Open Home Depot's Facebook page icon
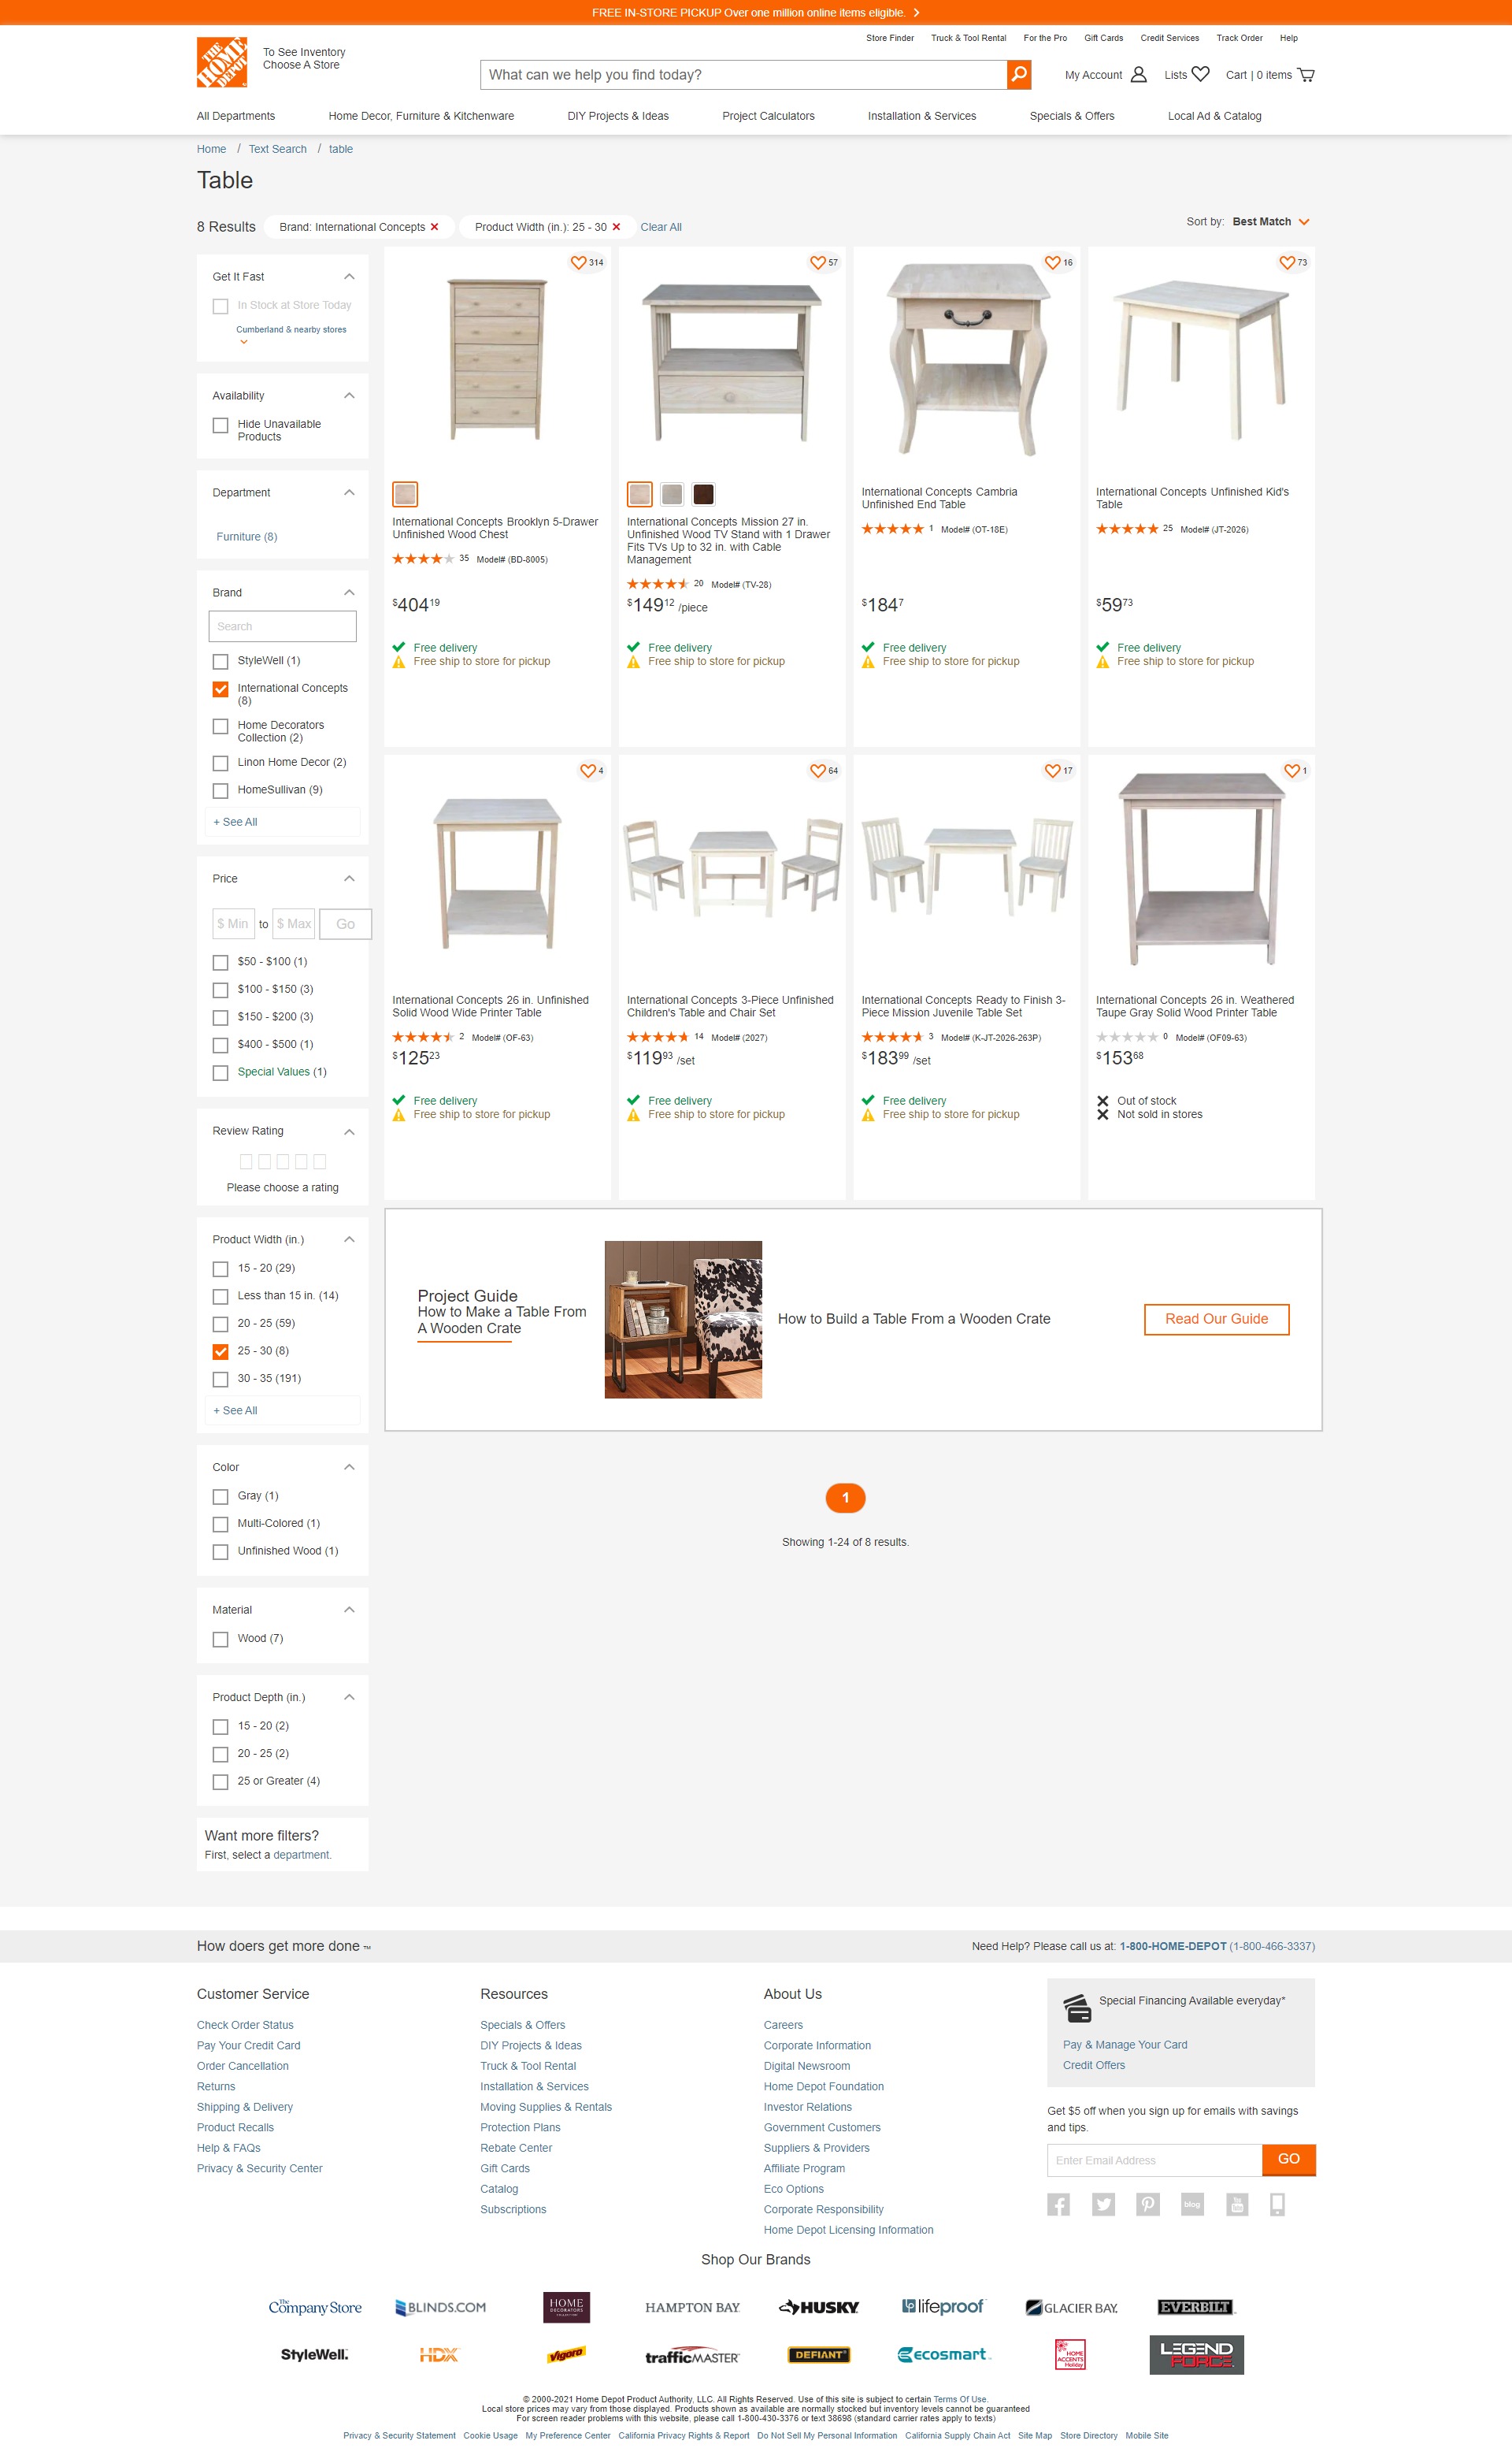1512x2448 pixels. pos(1058,2203)
